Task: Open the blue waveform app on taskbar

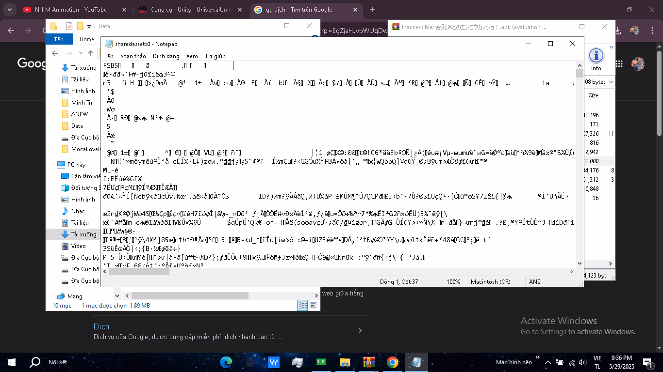Action: (x=273, y=362)
